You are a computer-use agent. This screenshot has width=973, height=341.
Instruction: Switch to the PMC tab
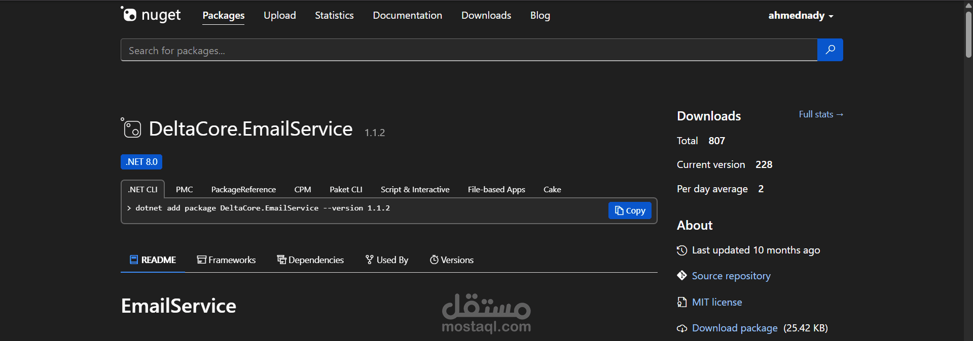[x=184, y=189]
